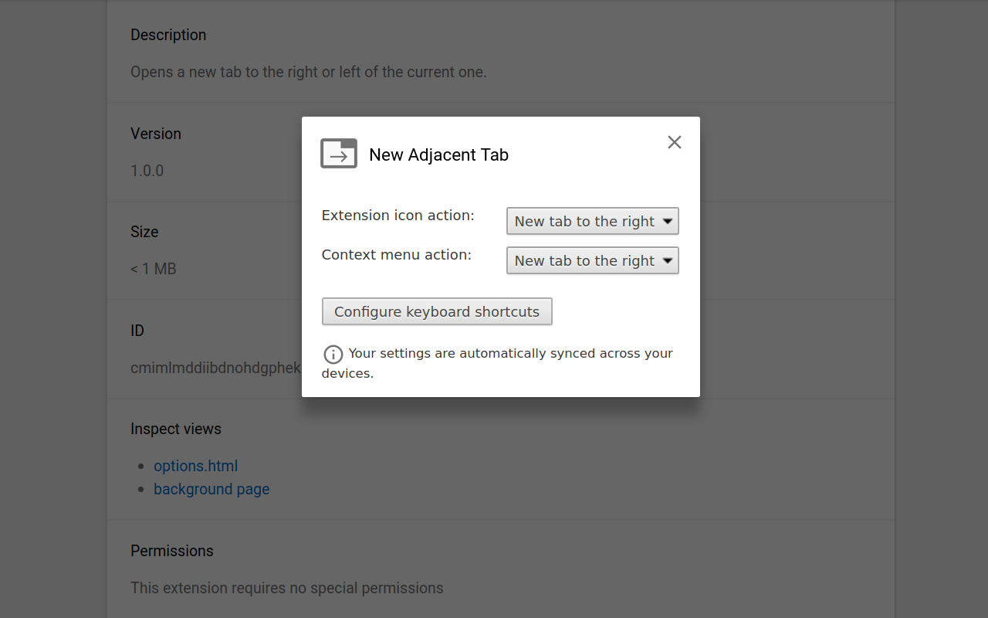The width and height of the screenshot is (988, 618).
Task: Click the Inspect views heading
Action: pyautogui.click(x=176, y=429)
